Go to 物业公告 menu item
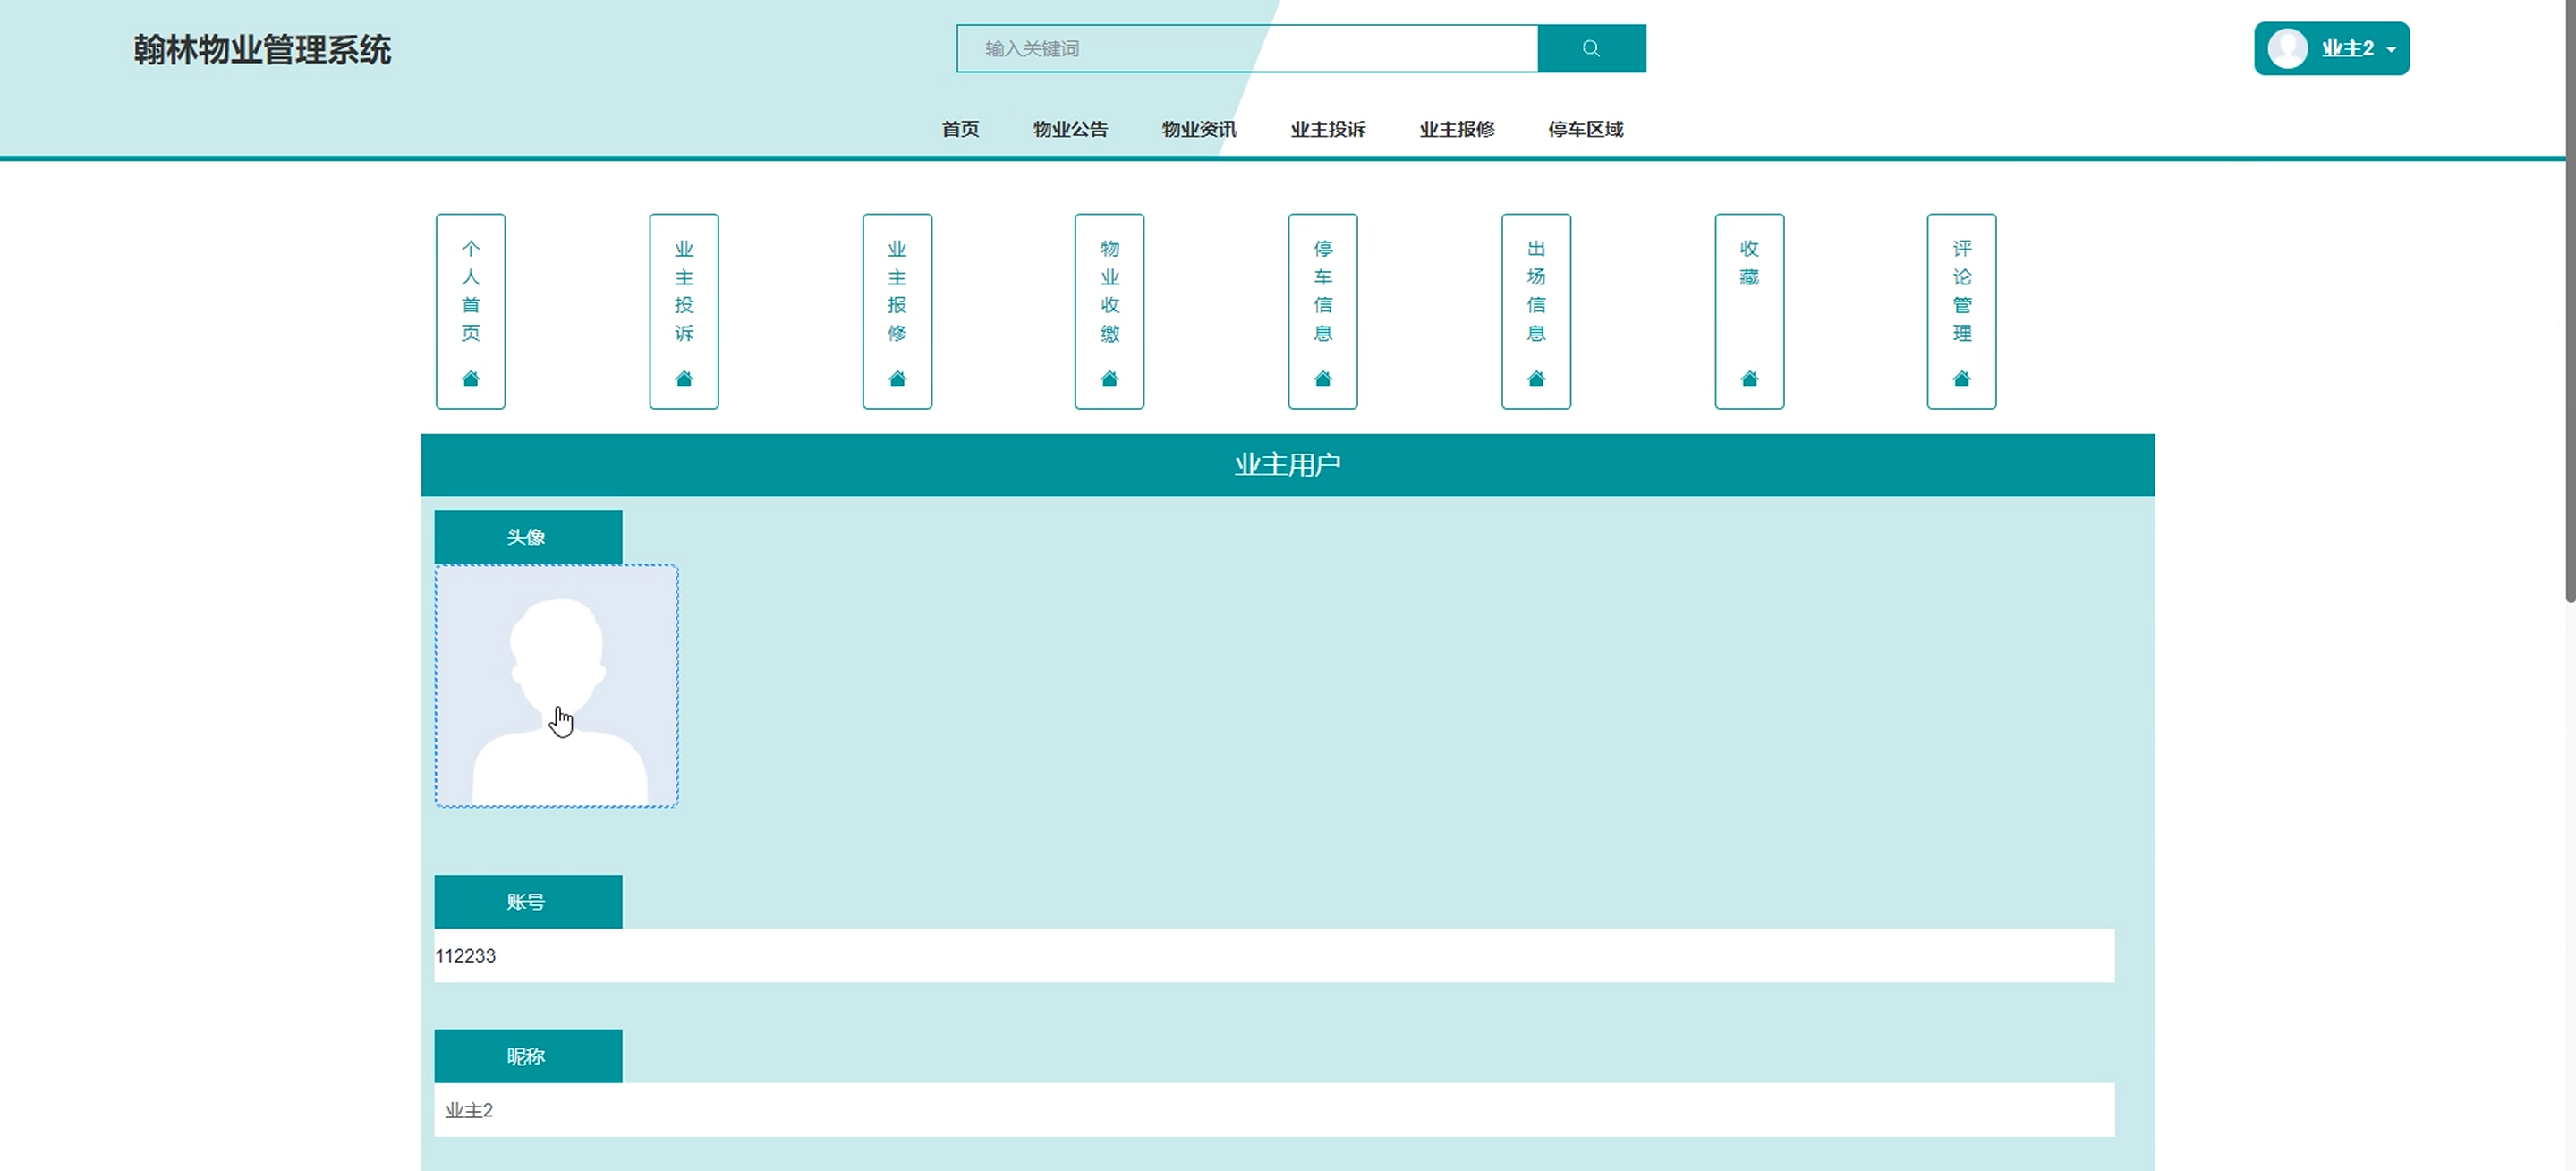2576x1171 pixels. (1070, 129)
